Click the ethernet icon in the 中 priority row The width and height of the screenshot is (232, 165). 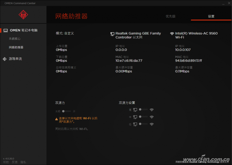point(135,117)
